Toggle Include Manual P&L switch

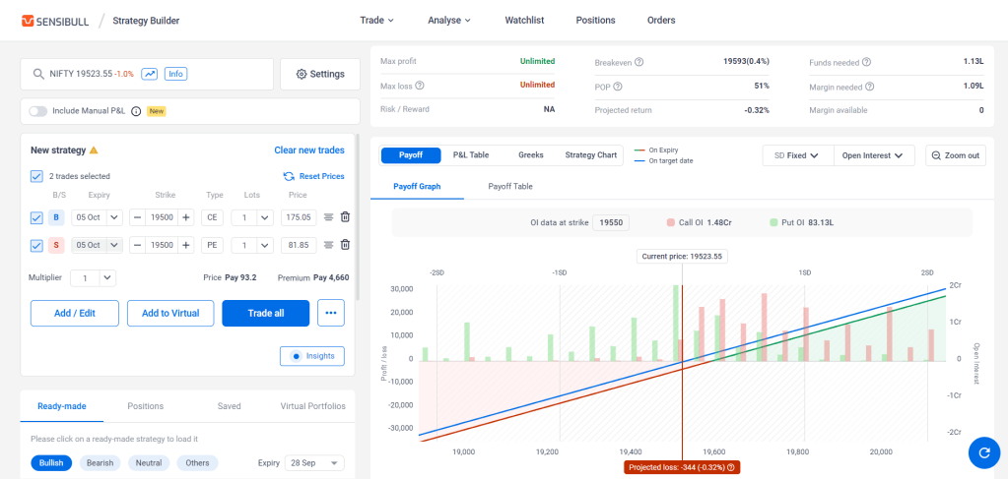pyautogui.click(x=37, y=111)
